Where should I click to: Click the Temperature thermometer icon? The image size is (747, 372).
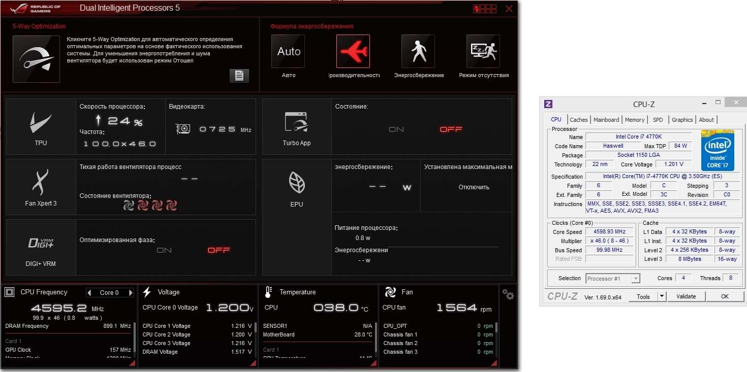coord(268,292)
